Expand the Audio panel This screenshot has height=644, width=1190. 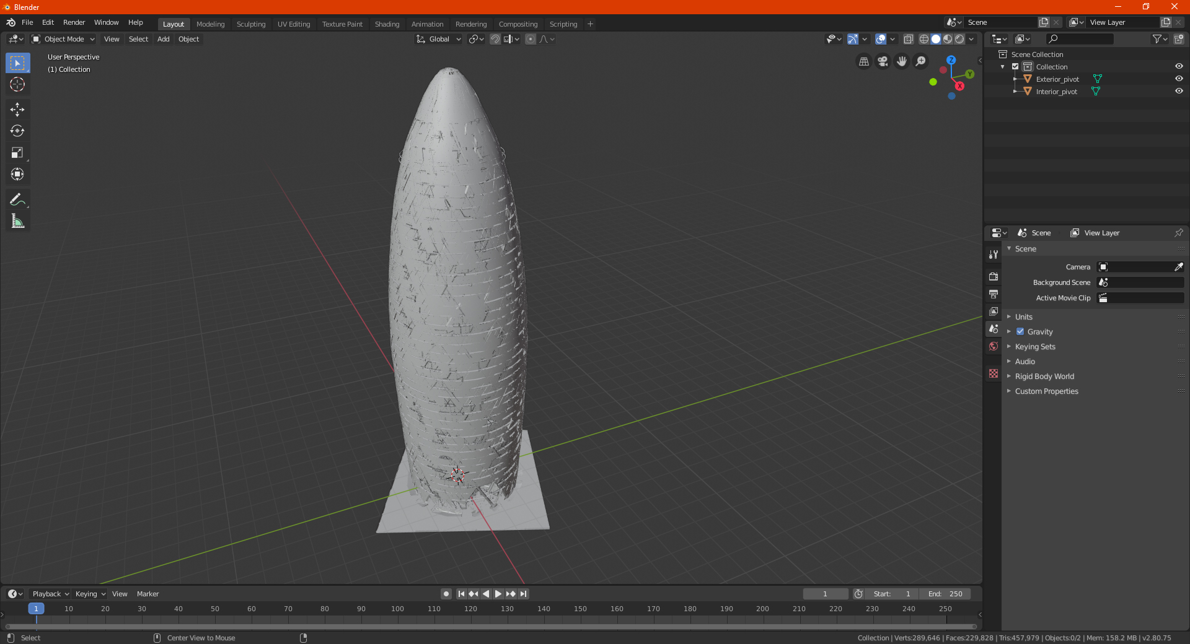[x=1025, y=361]
